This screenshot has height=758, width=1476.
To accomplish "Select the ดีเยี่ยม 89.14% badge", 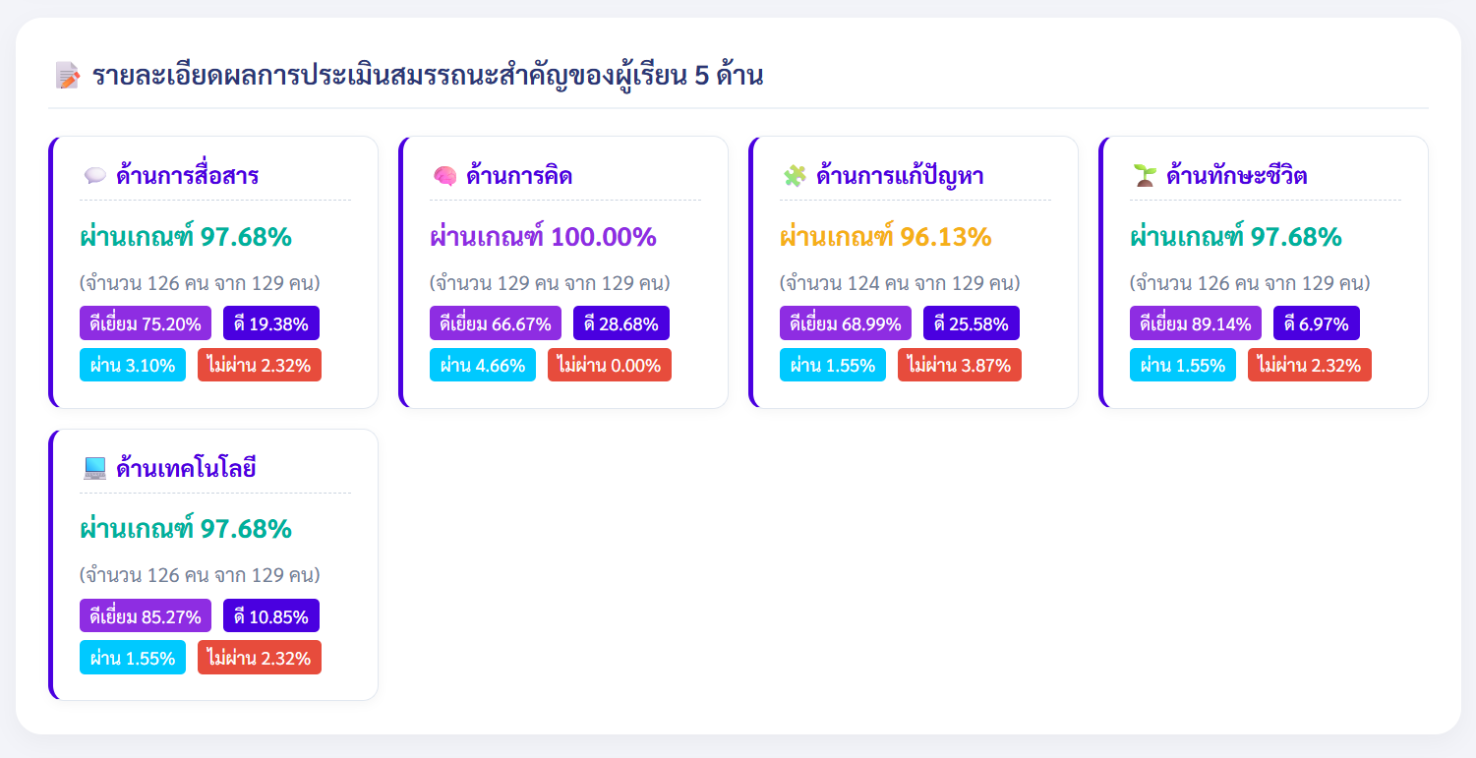I will pyautogui.click(x=1196, y=323).
